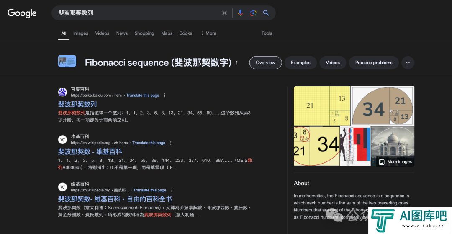Image resolution: width=452 pixels, height=234 pixels.
Task: Open the Modulor figure red and blue image
Action: point(355,146)
